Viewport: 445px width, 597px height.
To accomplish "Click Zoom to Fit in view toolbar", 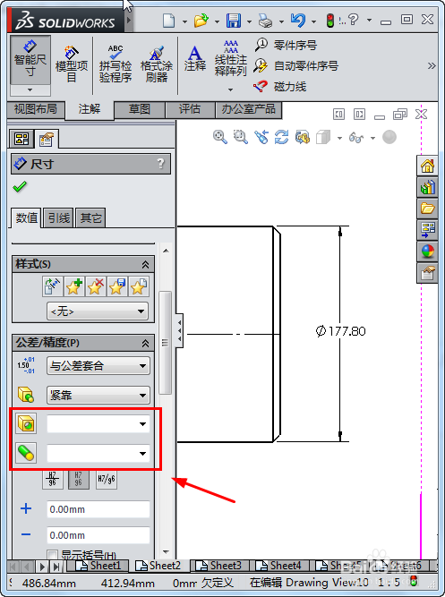I will (x=220, y=137).
